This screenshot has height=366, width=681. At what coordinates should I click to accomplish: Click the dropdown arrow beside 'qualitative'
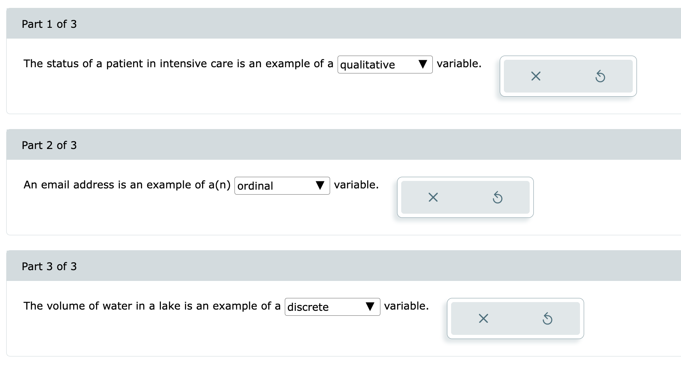pyautogui.click(x=423, y=65)
